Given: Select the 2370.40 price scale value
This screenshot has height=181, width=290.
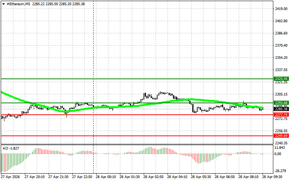Looking at the screenshot, I should [281, 45].
